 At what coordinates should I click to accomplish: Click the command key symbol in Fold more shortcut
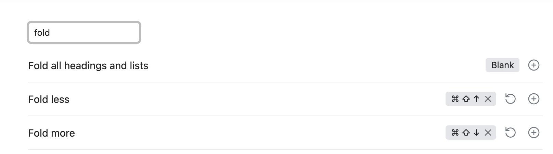coord(455,133)
